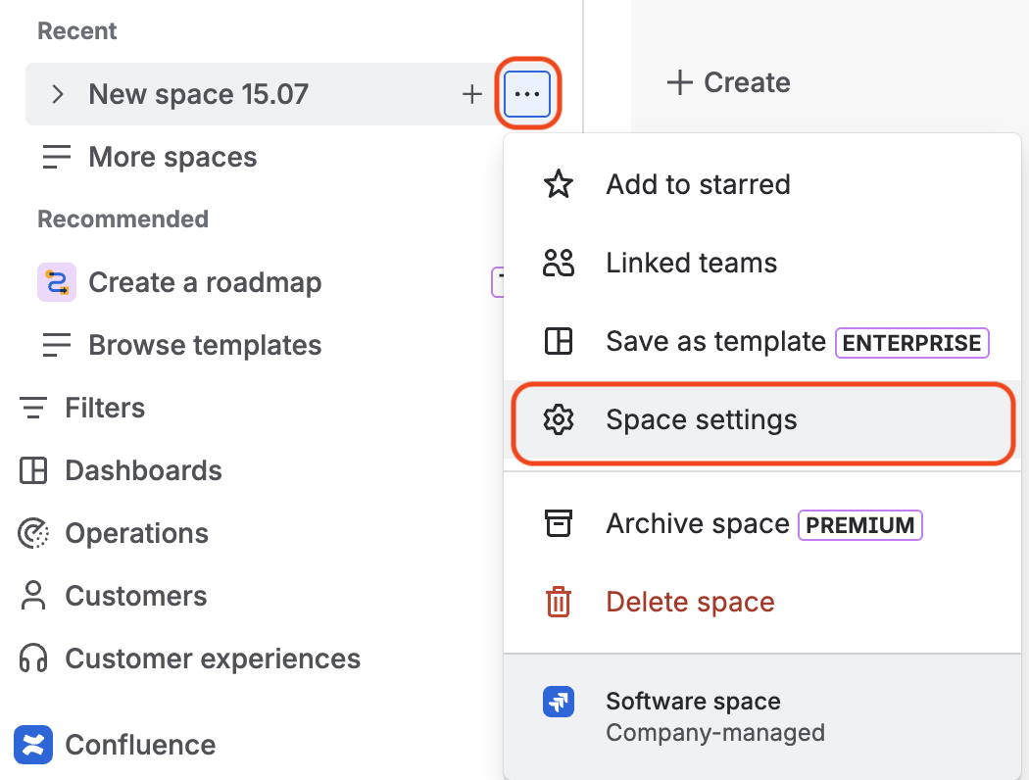Open Space settings from menu
Viewport: 1029px width, 780px height.
click(x=761, y=420)
